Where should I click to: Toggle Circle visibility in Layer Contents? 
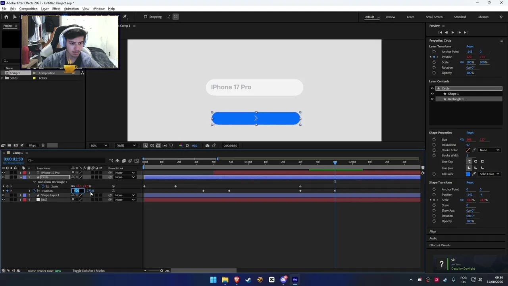(432, 89)
